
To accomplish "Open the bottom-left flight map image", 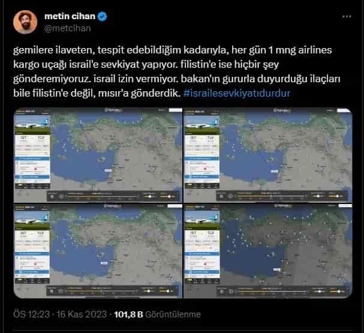I will (98, 251).
